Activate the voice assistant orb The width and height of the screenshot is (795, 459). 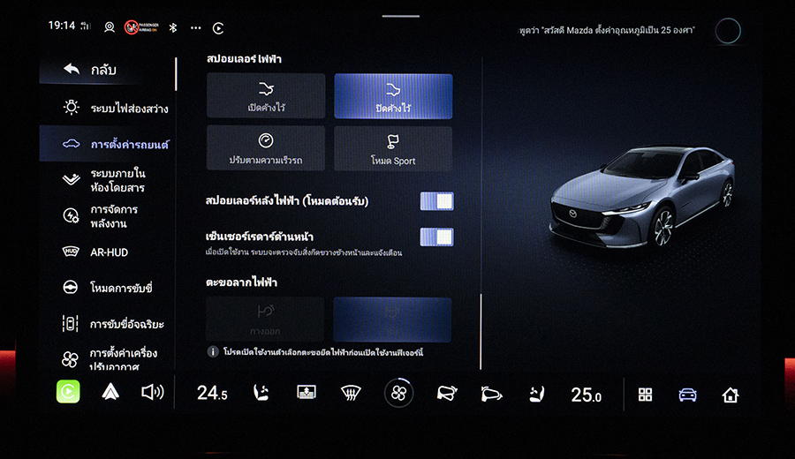728,30
